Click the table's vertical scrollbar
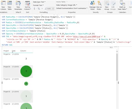The width and height of the screenshot is (132, 109). pyautogui.click(x=117, y=67)
